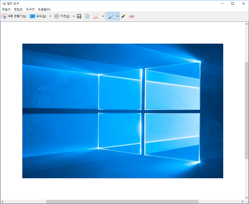Expand the 모드 dropdown arrow

tap(50, 16)
